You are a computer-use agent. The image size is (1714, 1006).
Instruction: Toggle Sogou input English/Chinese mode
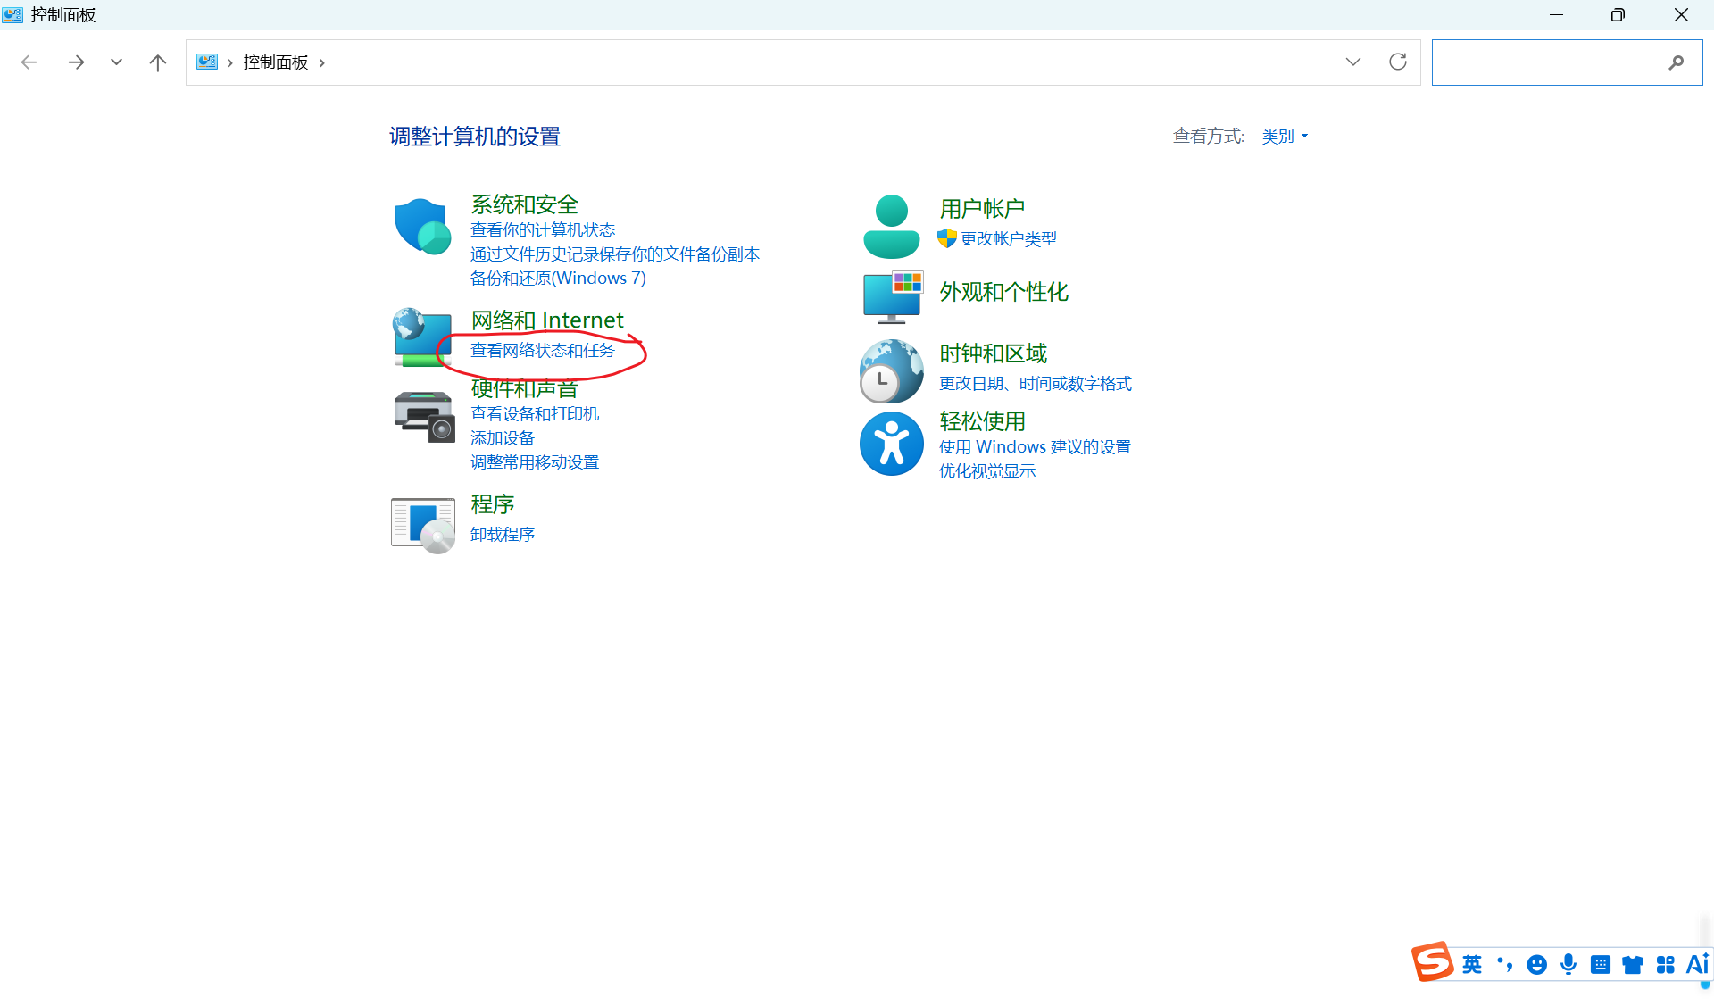[1472, 964]
